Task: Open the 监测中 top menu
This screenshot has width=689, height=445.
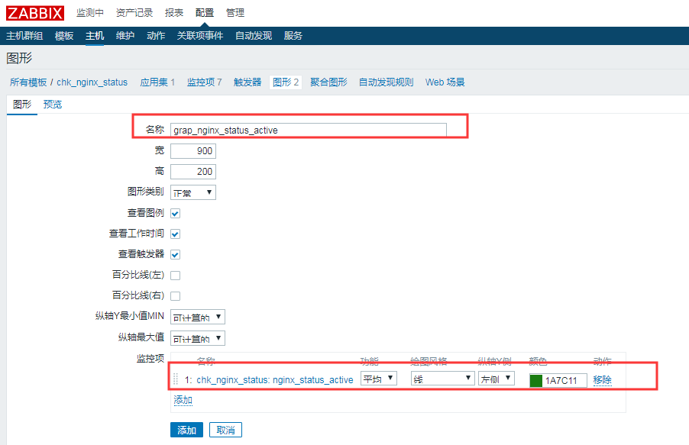Action: (89, 13)
